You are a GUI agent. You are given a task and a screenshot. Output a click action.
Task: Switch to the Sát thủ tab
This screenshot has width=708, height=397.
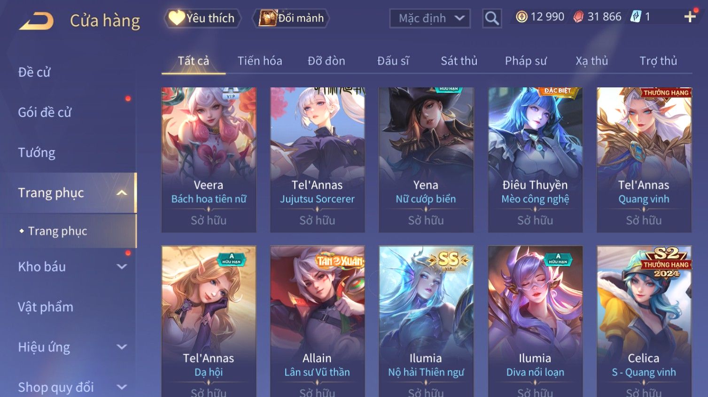pyautogui.click(x=459, y=61)
